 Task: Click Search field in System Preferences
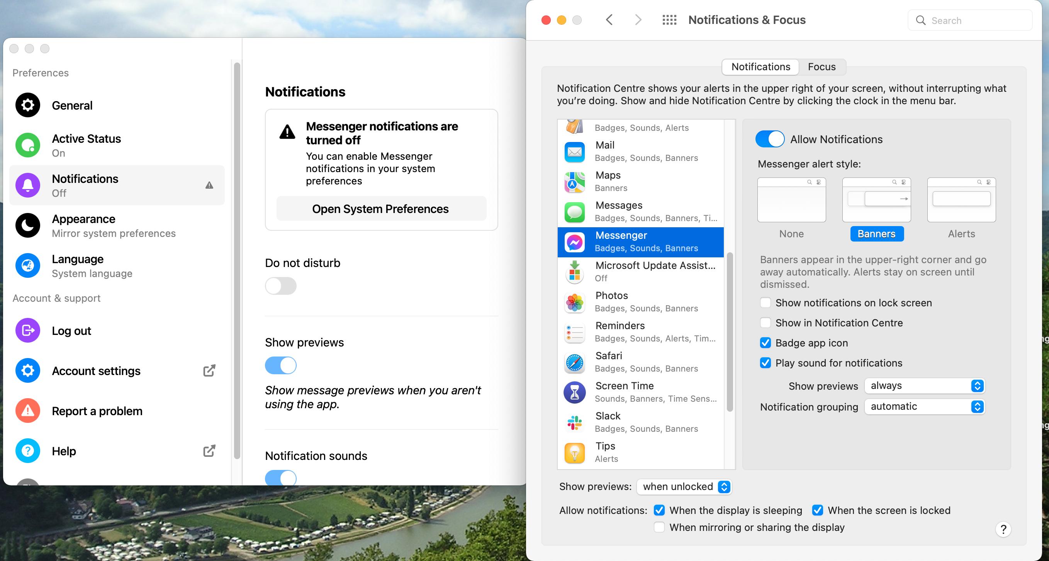[x=969, y=20]
